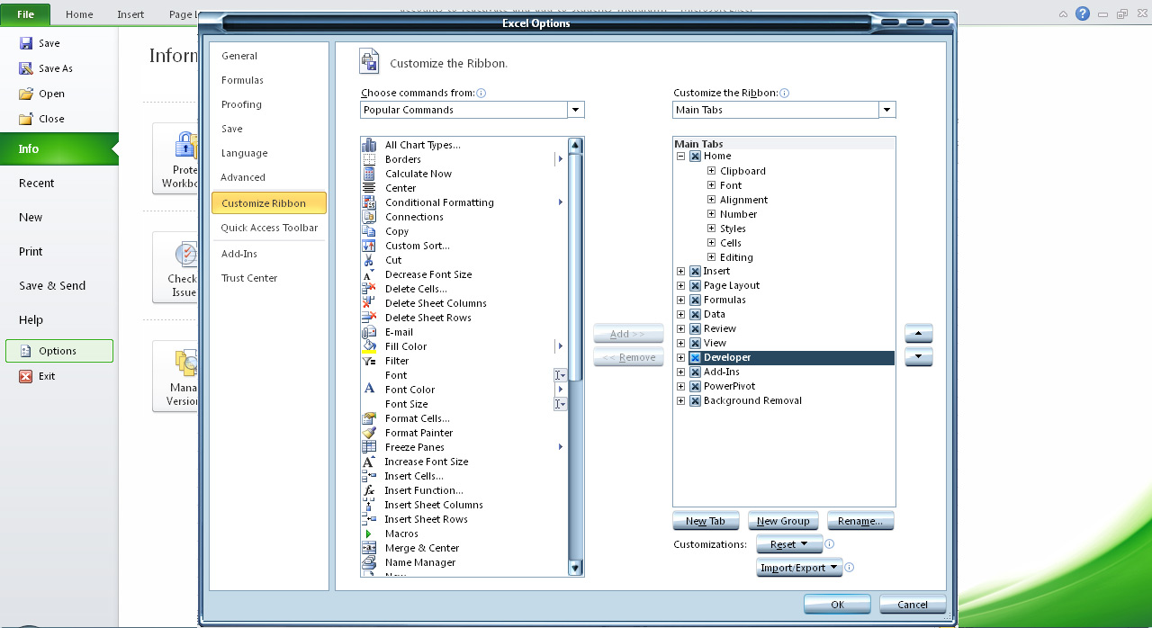Click the Exit icon in File menu
The image size is (1152, 628).
pos(26,376)
